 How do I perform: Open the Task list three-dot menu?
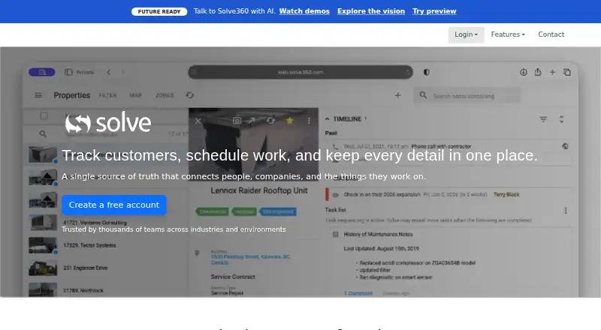click(x=566, y=211)
